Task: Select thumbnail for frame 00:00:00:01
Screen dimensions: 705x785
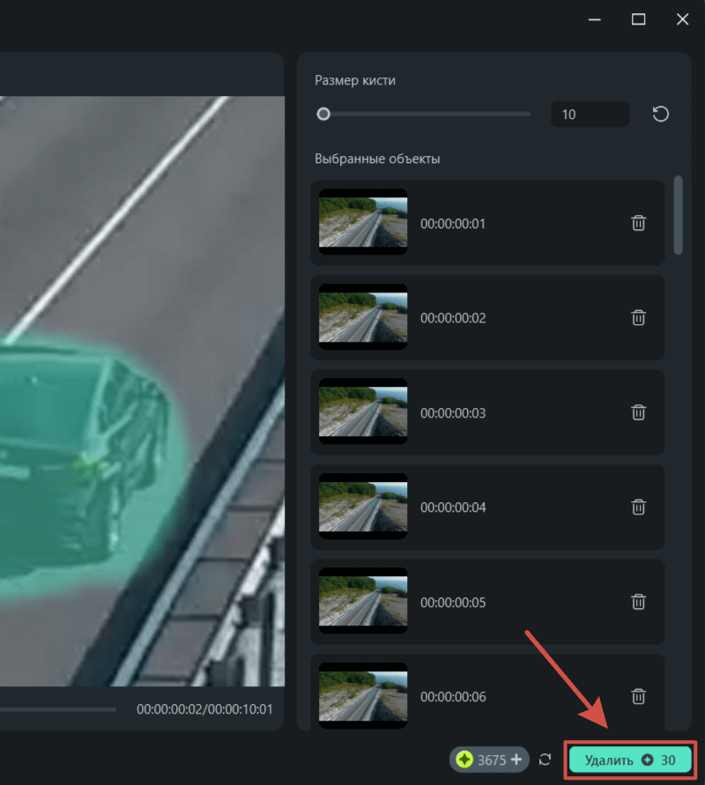Action: (x=363, y=222)
